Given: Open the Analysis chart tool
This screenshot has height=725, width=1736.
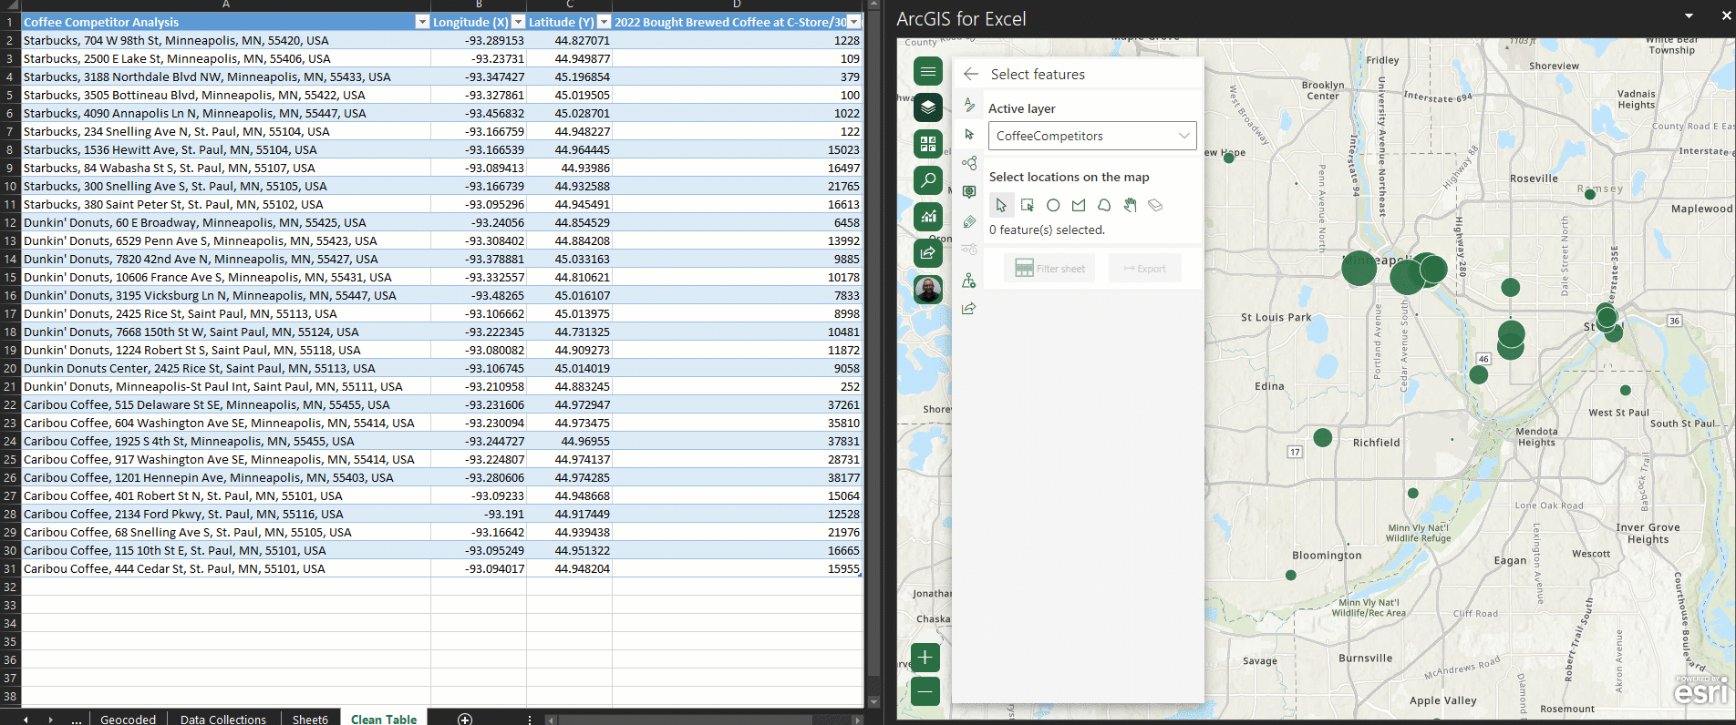Looking at the screenshot, I should click(928, 217).
